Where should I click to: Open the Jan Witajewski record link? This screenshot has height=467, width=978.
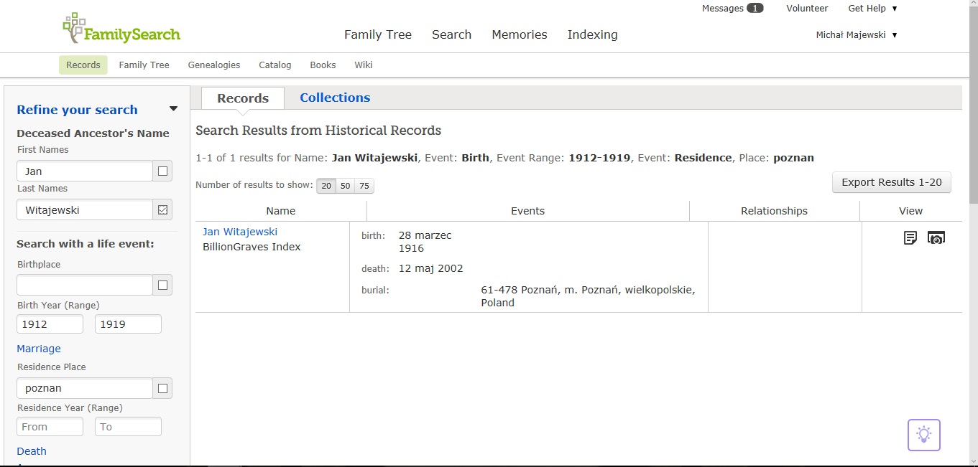pos(240,232)
